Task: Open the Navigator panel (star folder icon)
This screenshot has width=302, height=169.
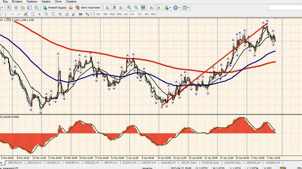Action: click(x=23, y=8)
